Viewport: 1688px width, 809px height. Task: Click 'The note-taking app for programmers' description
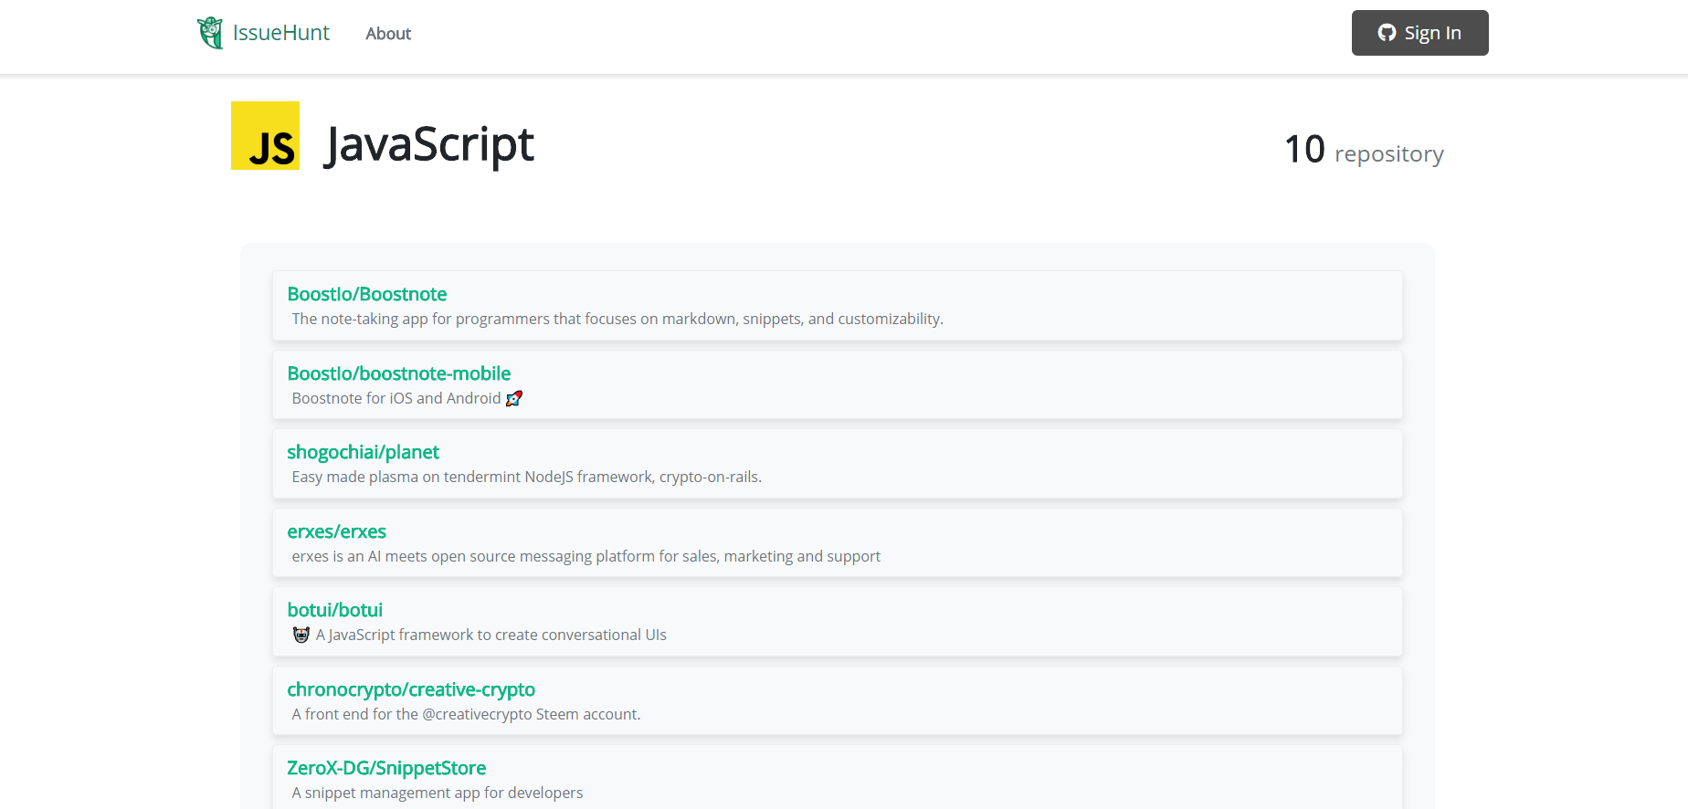click(617, 319)
